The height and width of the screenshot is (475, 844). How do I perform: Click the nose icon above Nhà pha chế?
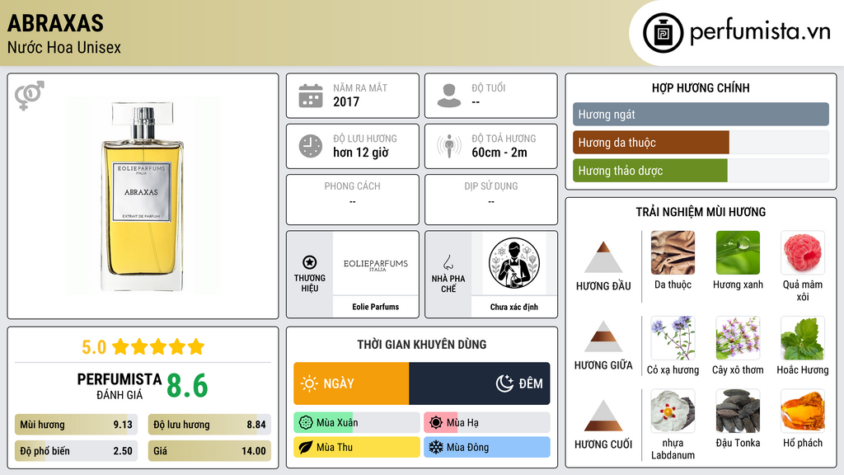click(x=448, y=262)
